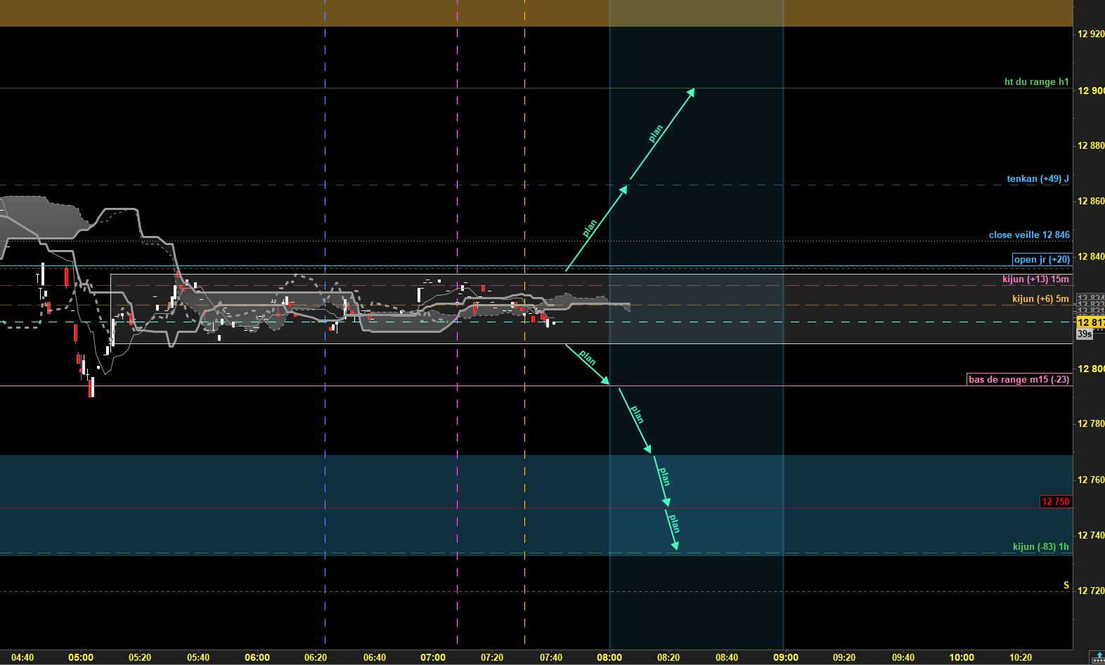Click 08:20 on the time axis
1105x665 pixels.
[x=668, y=657]
